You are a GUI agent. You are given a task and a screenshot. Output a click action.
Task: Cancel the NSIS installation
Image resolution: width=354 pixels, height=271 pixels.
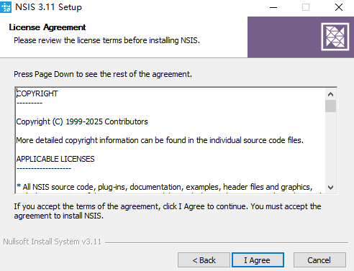319,259
